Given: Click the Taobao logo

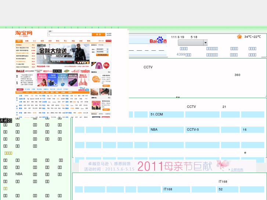Looking at the screenshot, I should 24,33.
